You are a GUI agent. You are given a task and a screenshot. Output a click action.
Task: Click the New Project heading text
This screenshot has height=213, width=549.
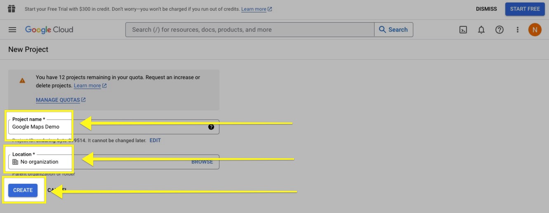pyautogui.click(x=28, y=49)
